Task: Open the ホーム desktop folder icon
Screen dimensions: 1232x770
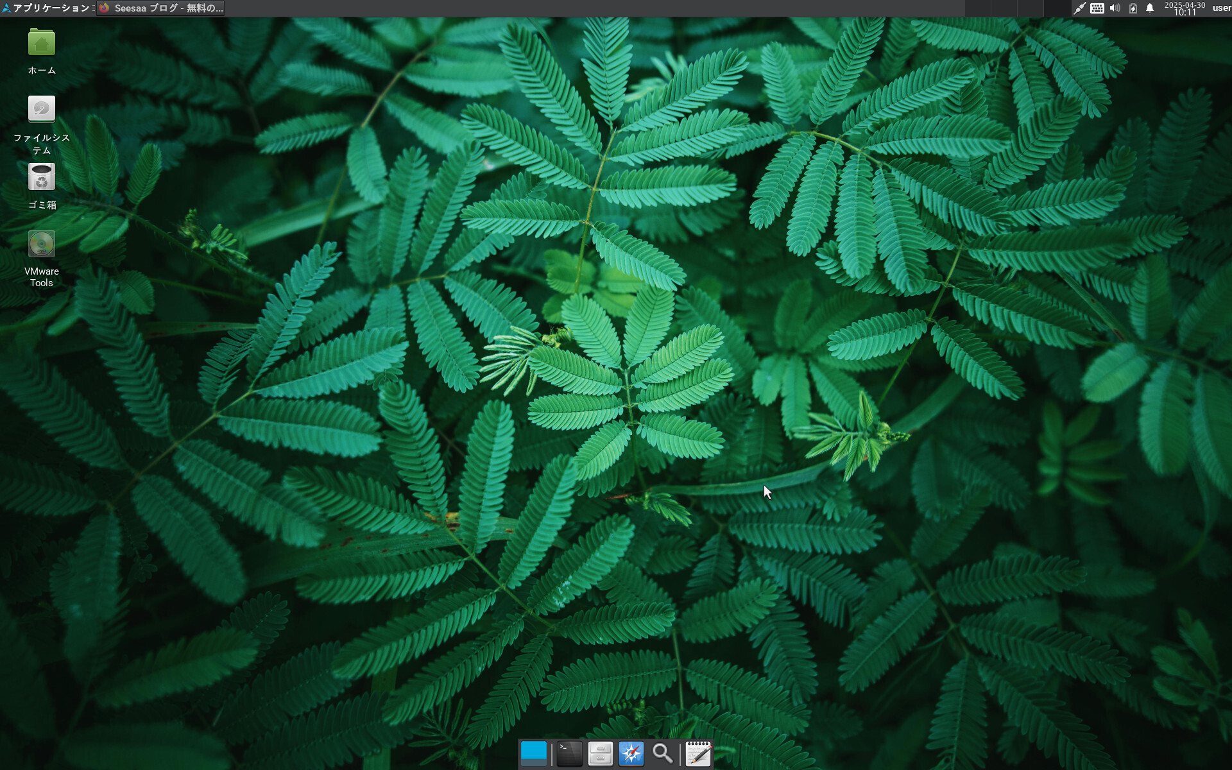Action: 42,43
